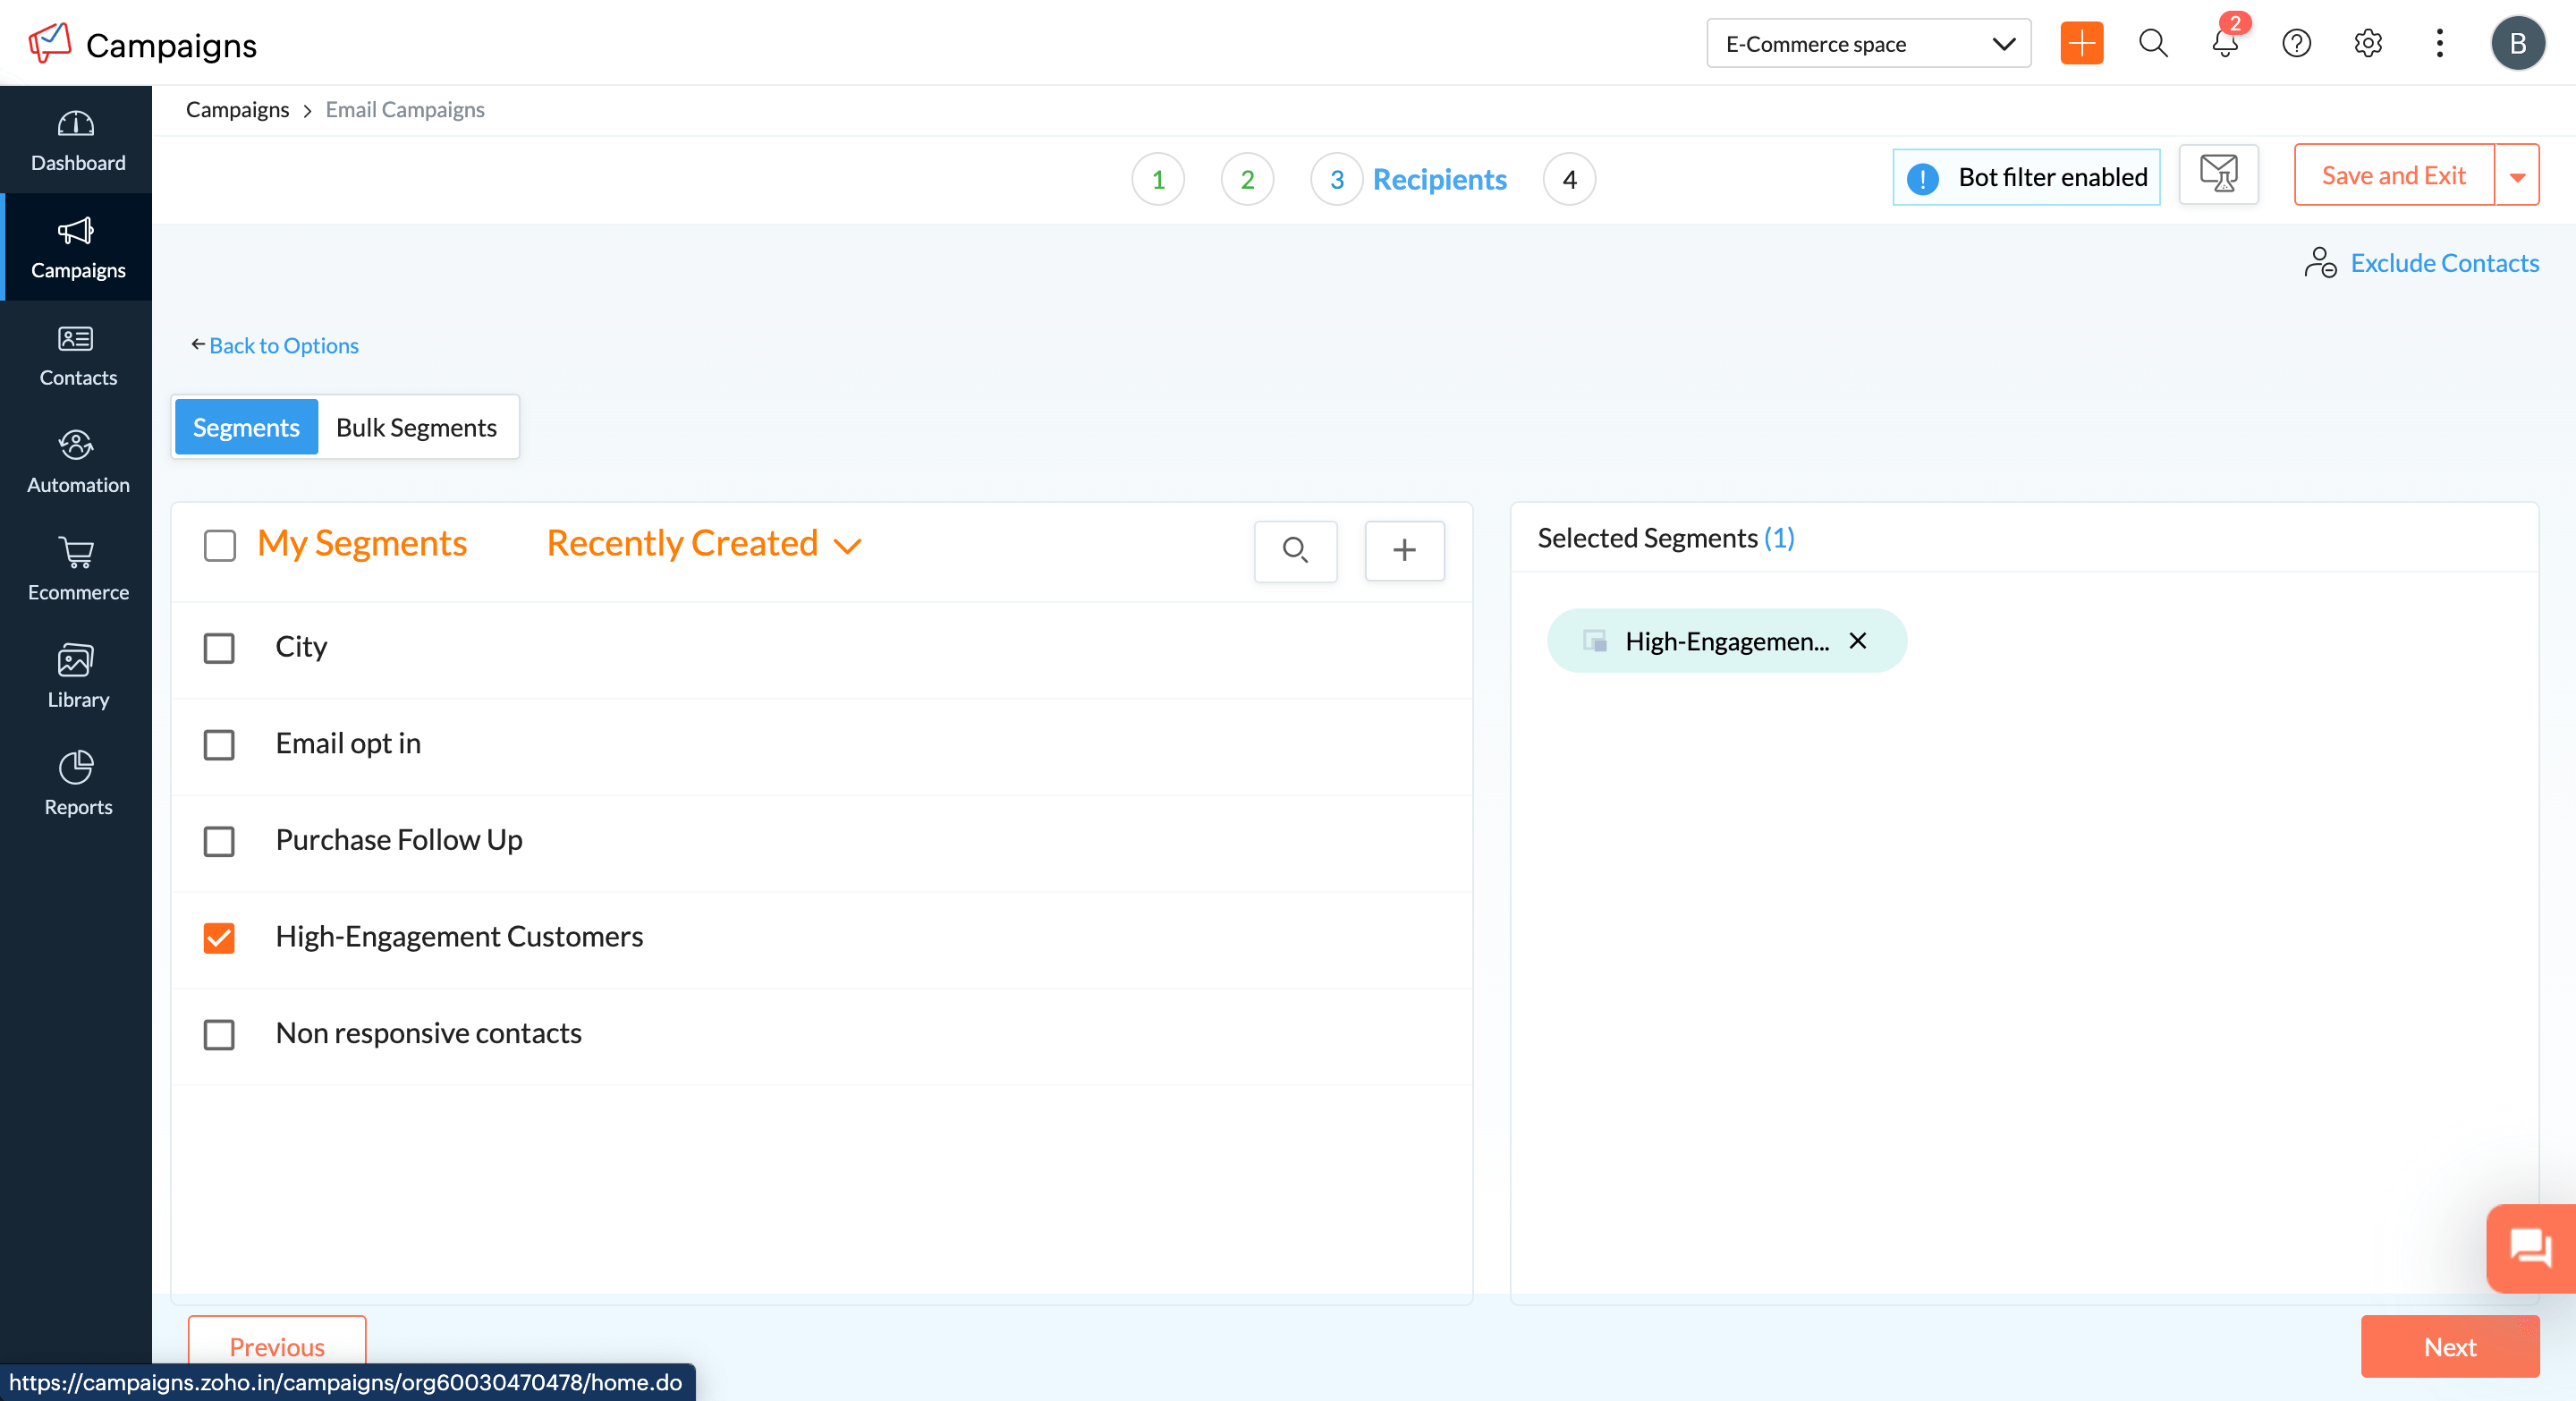Open the Automation sidebar icon
The image size is (2576, 1401).
[77, 445]
